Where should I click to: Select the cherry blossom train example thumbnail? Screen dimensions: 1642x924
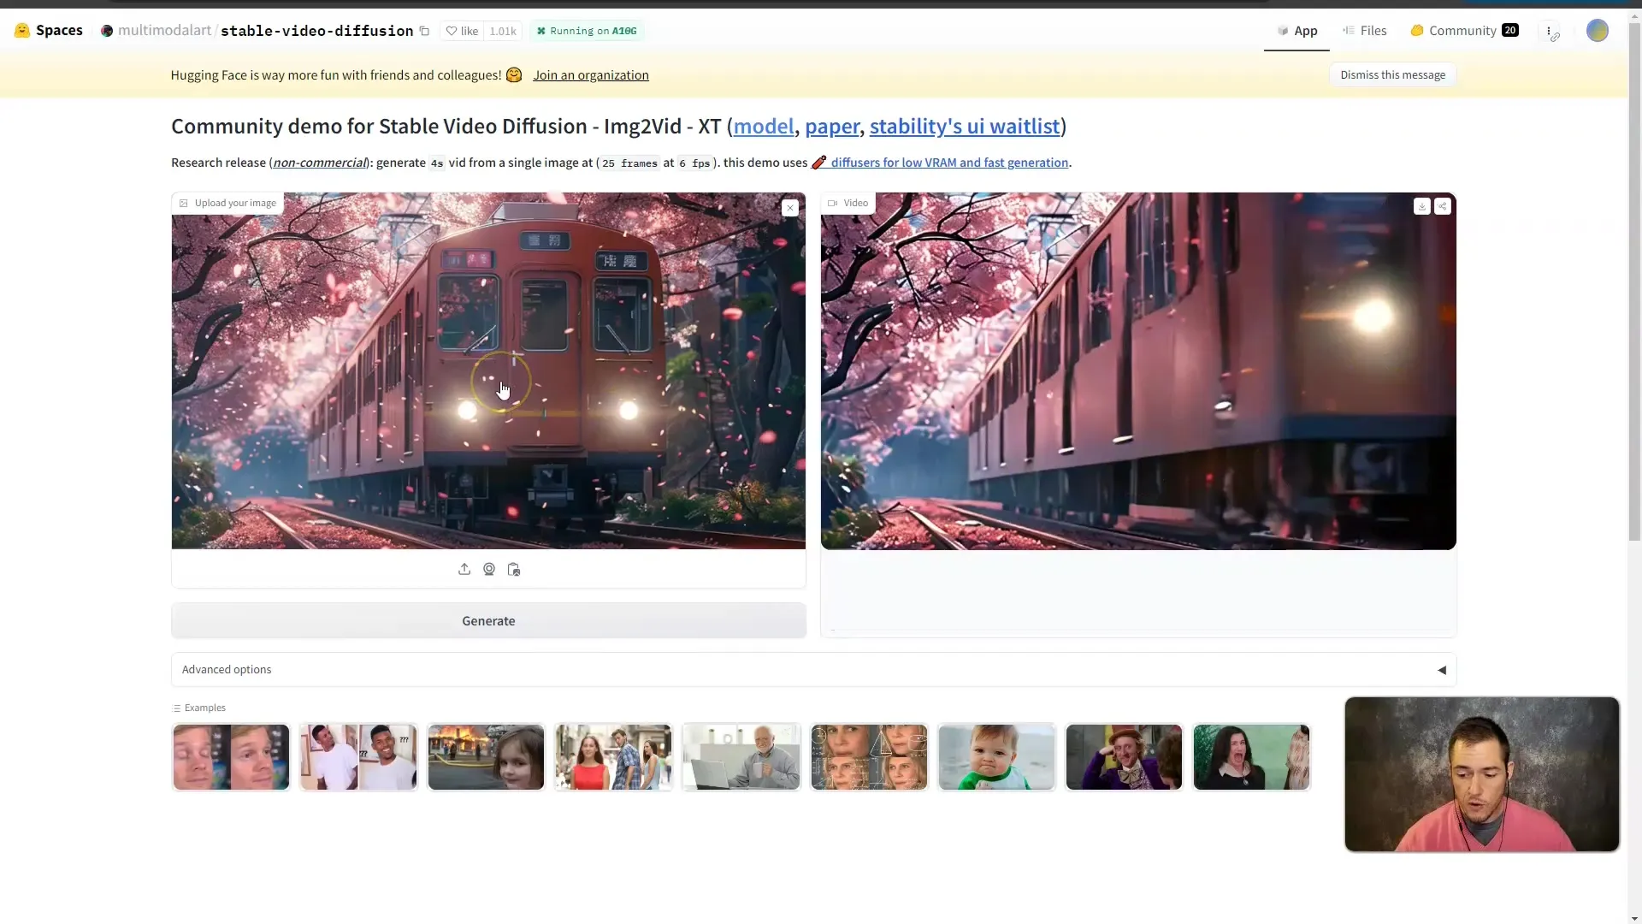click(488, 370)
